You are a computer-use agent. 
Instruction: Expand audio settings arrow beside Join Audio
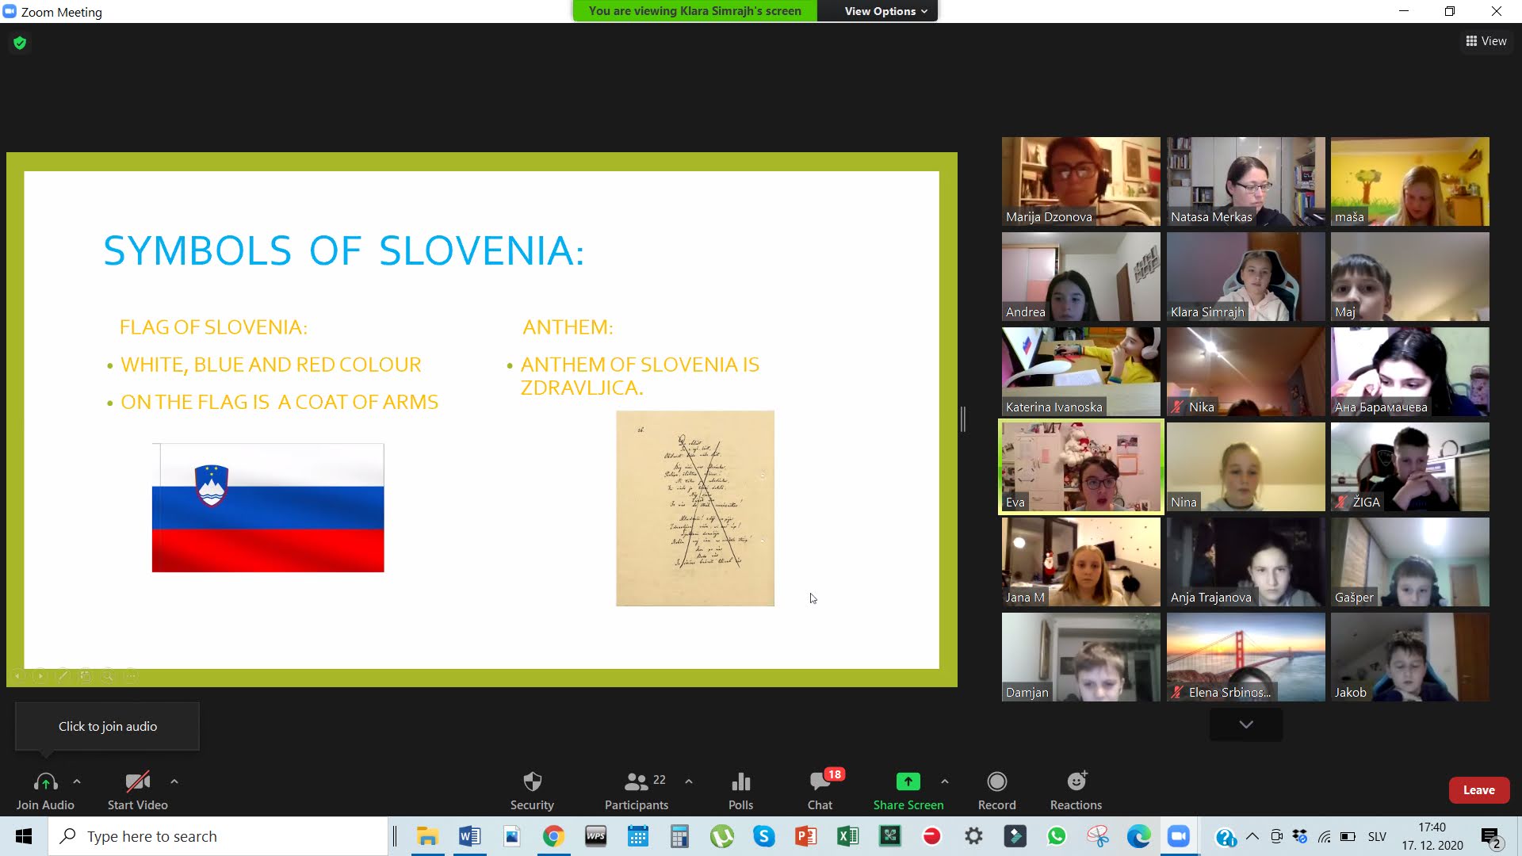77,781
